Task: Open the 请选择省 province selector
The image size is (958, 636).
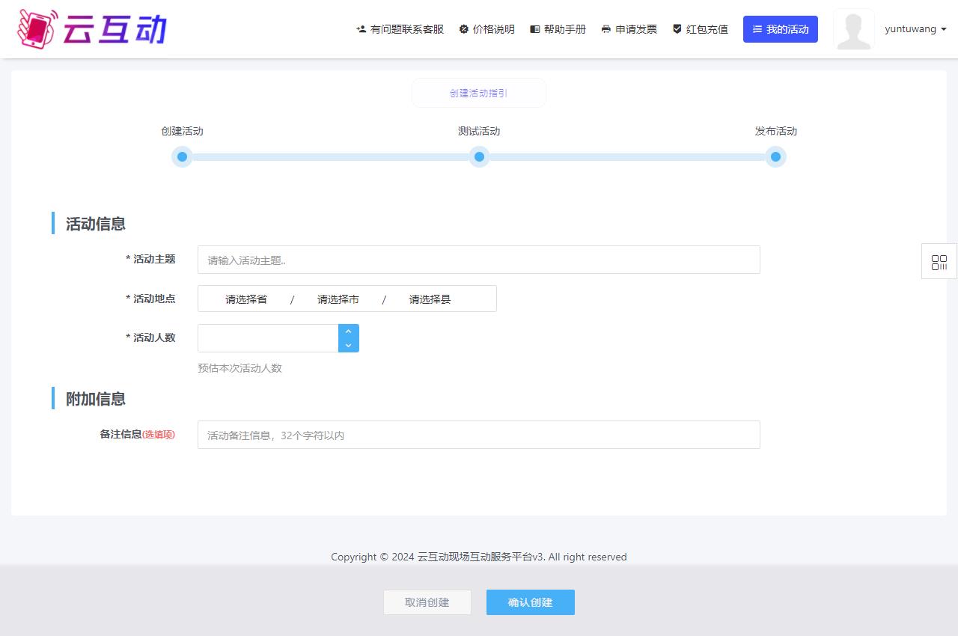Action: 246,299
